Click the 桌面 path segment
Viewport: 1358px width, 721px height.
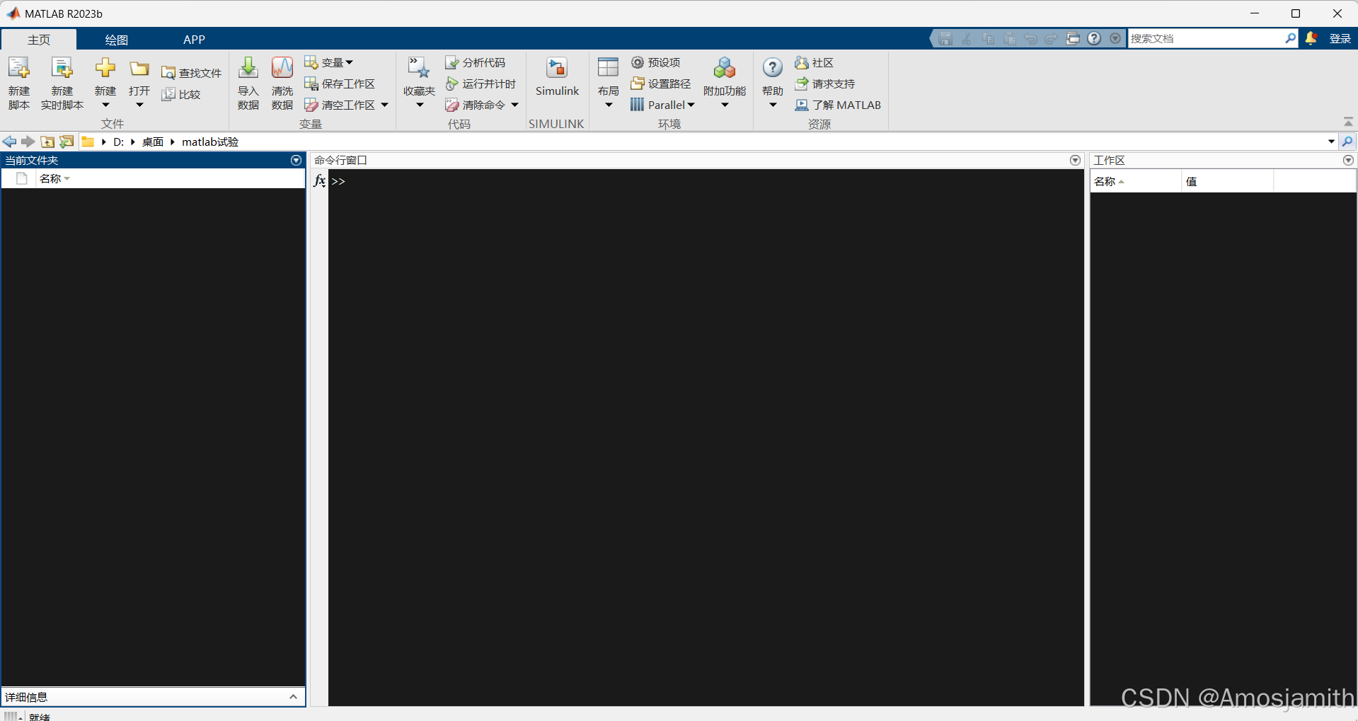[152, 142]
